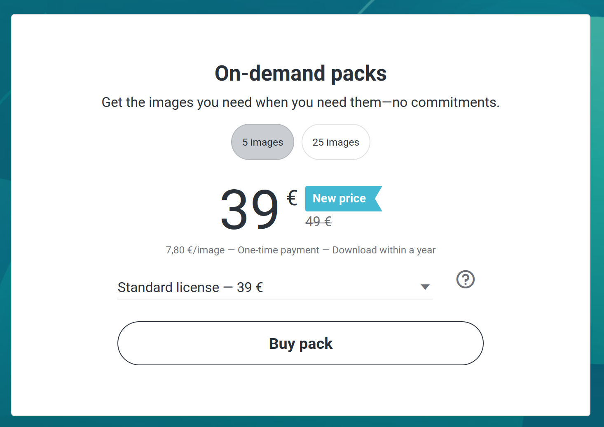Click the New price ribbon badge

tap(344, 198)
